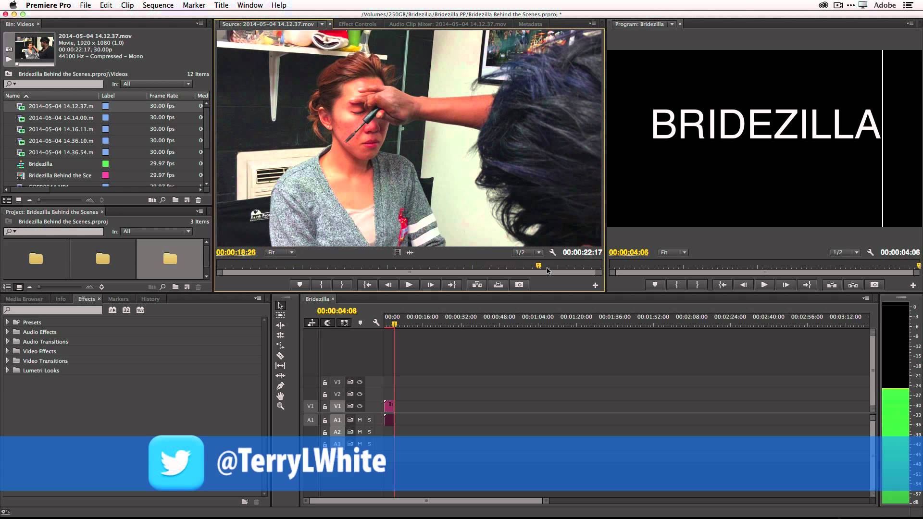Click the Add Marker icon below the timeline ruler
This screenshot has height=519, width=923.
click(x=361, y=322)
